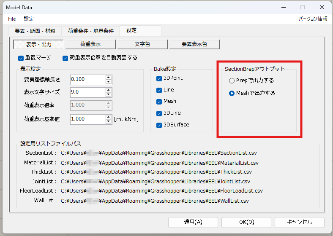
Task: Uncheck the 3DLine bake option
Action: (x=159, y=113)
